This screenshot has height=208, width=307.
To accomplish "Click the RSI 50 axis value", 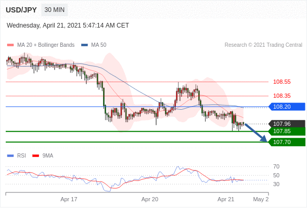I will [x=276, y=176].
